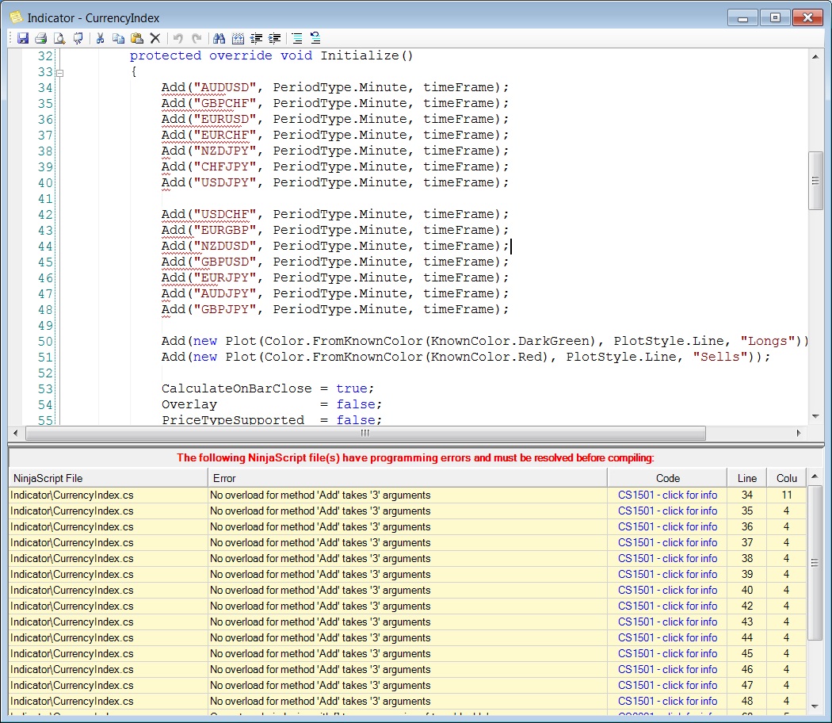Screen dimensions: 832x723
Task: Click the editor's horizontal scroll left arrow
Action: tap(15, 433)
